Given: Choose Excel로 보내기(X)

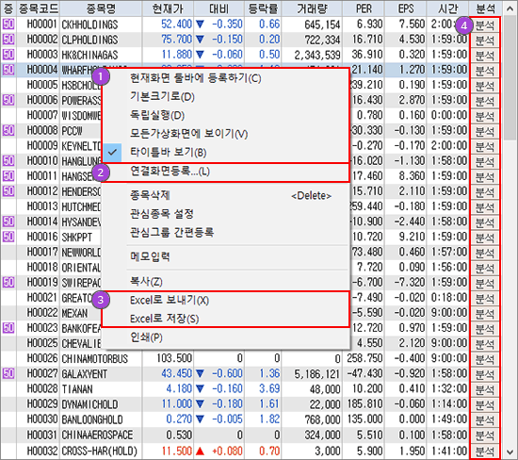Looking at the screenshot, I should (x=170, y=300).
